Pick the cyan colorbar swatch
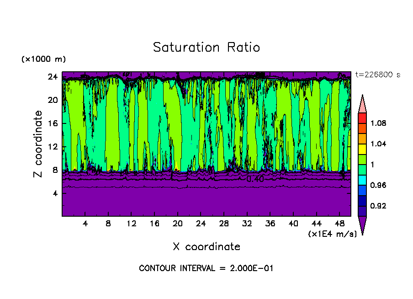Screen dimensions: 413x299 coord(362,180)
